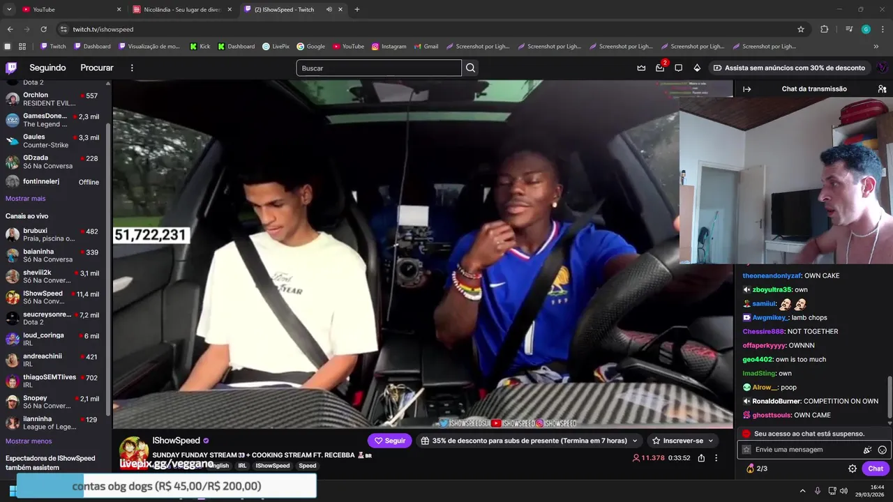Open the Procurar nav item

point(97,68)
